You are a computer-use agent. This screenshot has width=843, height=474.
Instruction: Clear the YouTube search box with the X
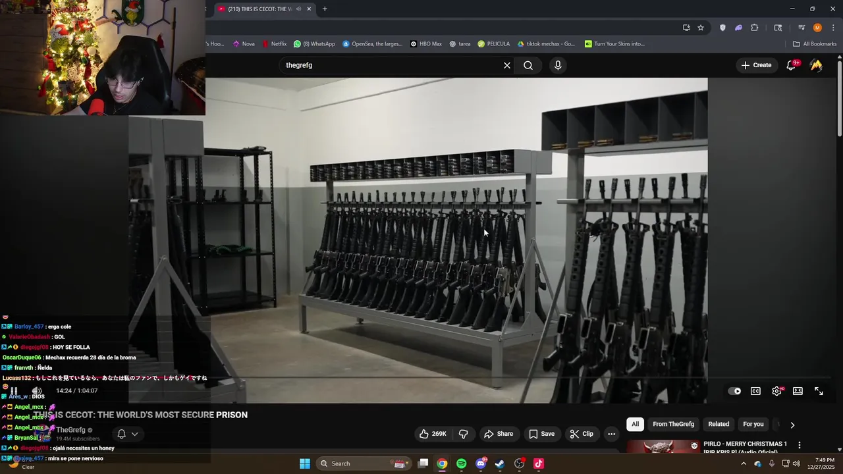point(507,65)
